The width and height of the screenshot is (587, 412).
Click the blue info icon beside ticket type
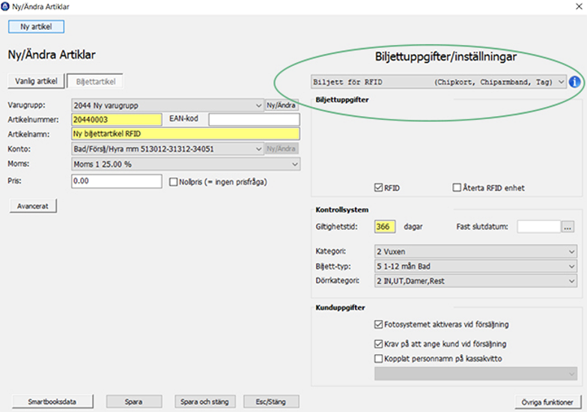click(x=574, y=82)
